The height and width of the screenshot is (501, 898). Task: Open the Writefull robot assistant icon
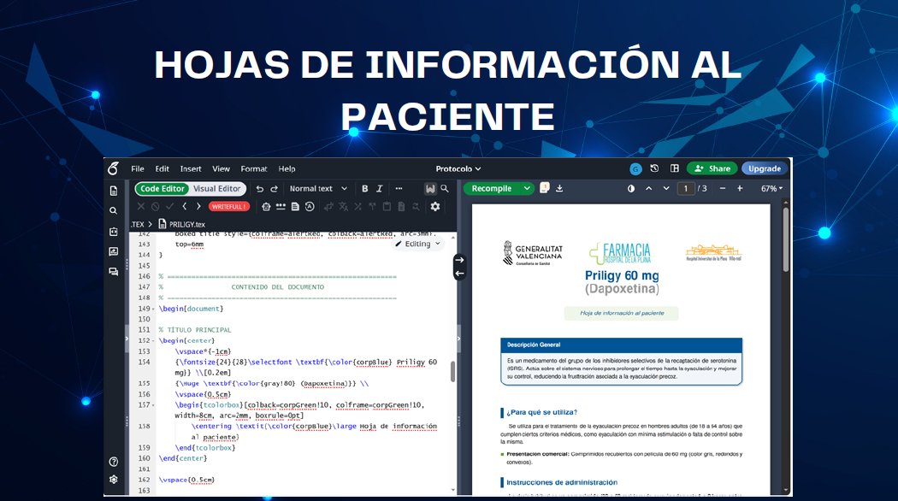[x=266, y=206]
